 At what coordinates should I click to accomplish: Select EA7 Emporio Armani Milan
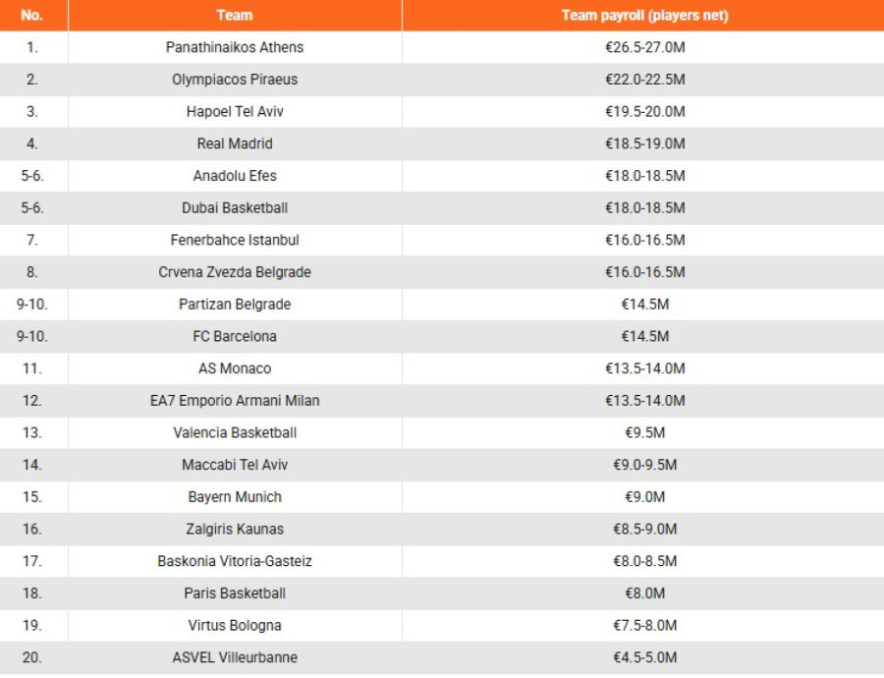[235, 401]
